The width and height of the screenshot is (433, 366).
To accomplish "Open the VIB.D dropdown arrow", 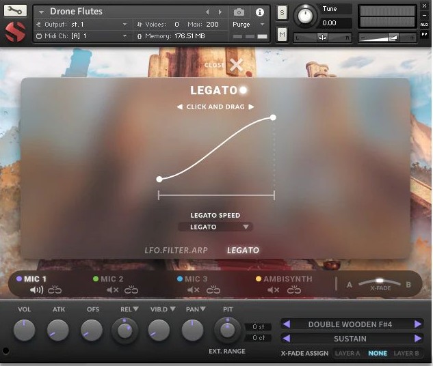I will coord(172,309).
